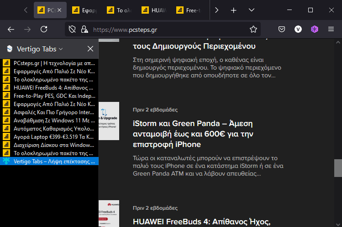Open article iStorm και Green Panda headline

coord(193,134)
